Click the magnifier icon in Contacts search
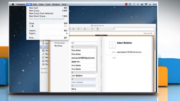This screenshot has width=180, height=101. (72, 43)
